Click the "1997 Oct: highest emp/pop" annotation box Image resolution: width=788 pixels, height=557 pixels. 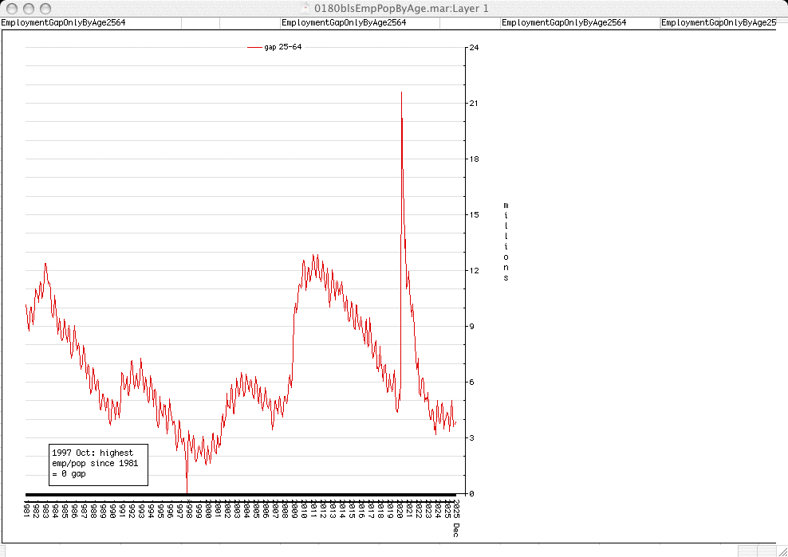pyautogui.click(x=98, y=464)
